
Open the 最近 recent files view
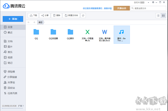(x=13, y=32)
